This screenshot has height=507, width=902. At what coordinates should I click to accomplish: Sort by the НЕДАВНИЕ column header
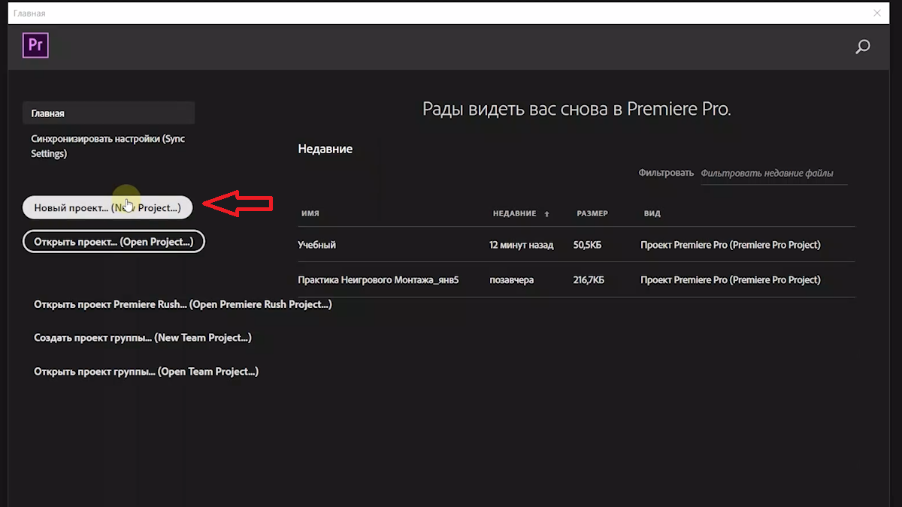(x=515, y=213)
